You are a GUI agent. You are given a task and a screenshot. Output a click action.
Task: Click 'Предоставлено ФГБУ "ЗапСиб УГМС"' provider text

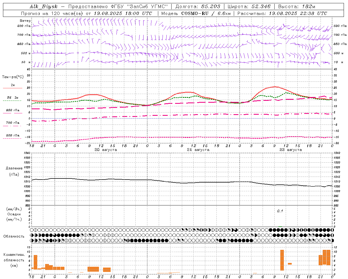[118, 7]
